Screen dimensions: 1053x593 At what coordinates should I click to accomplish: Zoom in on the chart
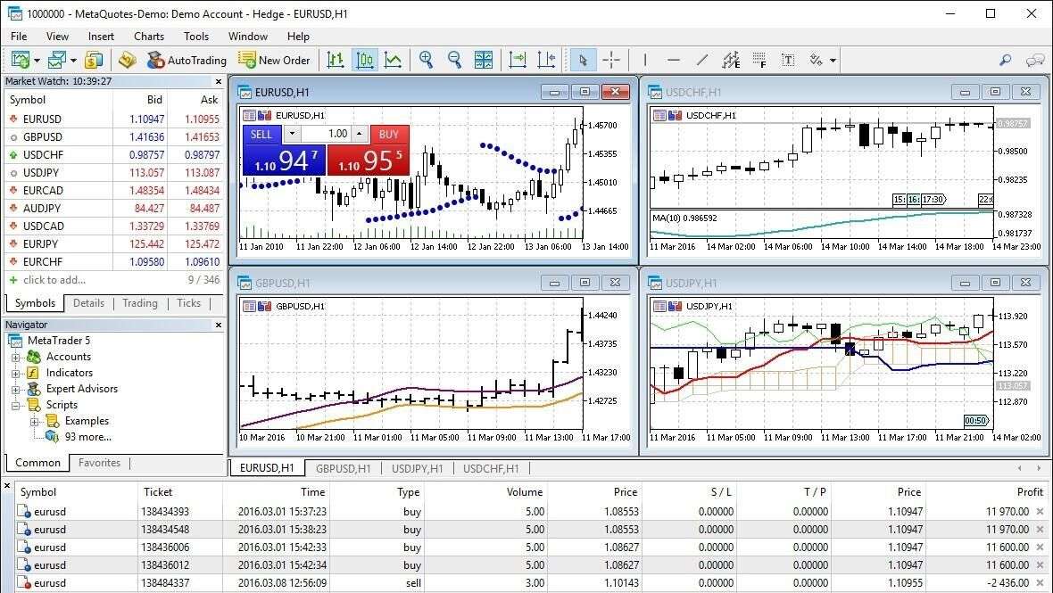(426, 61)
